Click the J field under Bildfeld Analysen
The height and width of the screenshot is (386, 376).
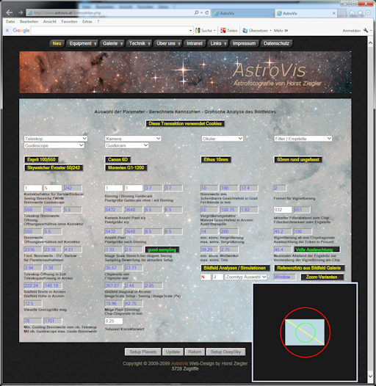tap(218, 277)
